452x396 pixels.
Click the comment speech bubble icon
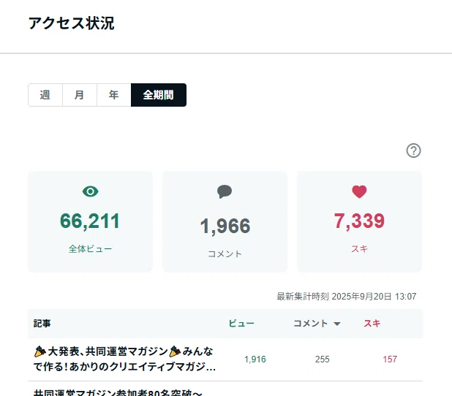click(225, 191)
